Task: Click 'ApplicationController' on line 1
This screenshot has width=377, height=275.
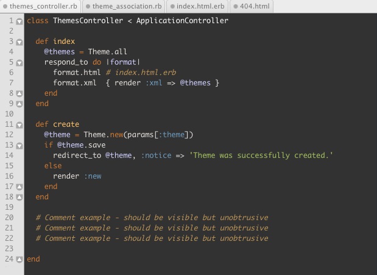Action: pos(182,21)
